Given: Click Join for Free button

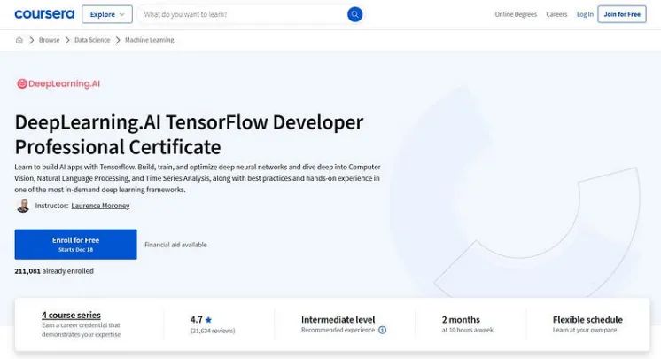Looking at the screenshot, I should [622, 14].
